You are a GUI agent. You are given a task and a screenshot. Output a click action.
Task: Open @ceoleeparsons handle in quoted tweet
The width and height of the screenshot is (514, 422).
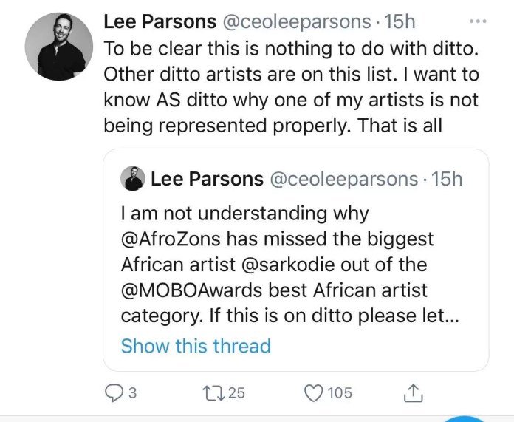pos(344,179)
